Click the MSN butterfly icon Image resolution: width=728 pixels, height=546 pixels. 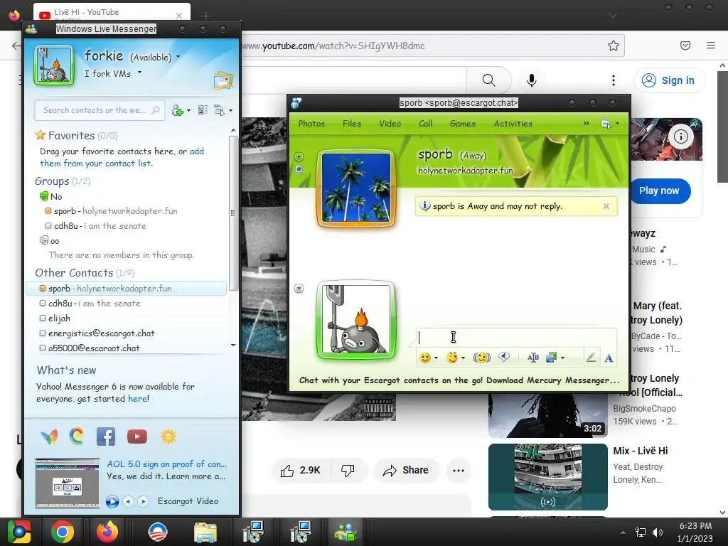pyautogui.click(x=49, y=437)
